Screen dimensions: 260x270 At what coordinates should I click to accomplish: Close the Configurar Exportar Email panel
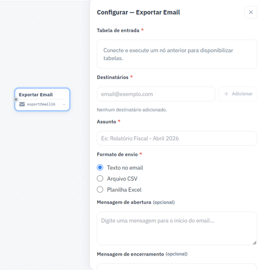click(x=251, y=12)
